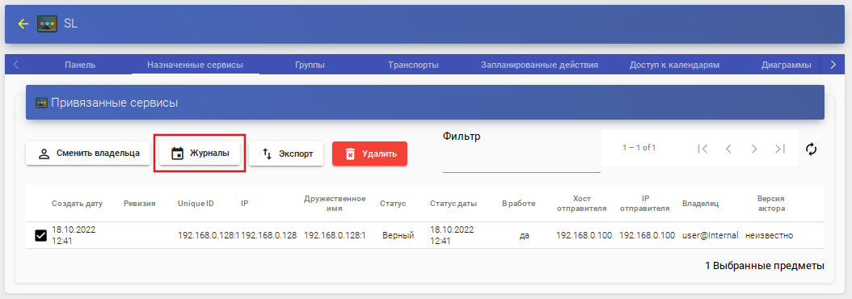
Task: Click the yellow back arrow icon
Action: 23,24
